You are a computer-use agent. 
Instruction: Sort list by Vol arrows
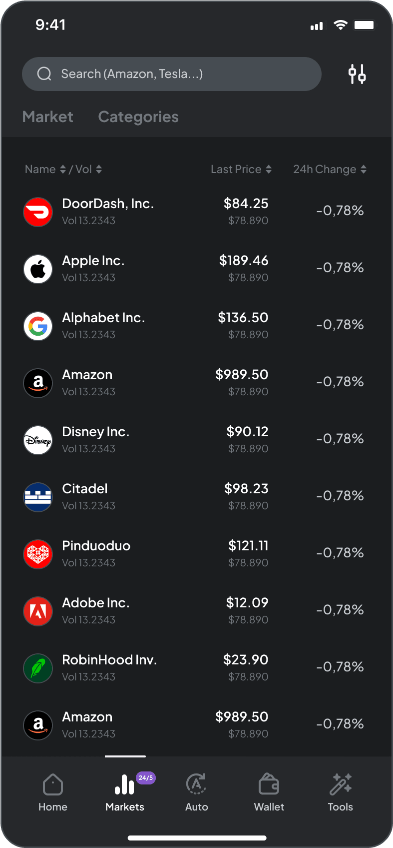tap(99, 170)
